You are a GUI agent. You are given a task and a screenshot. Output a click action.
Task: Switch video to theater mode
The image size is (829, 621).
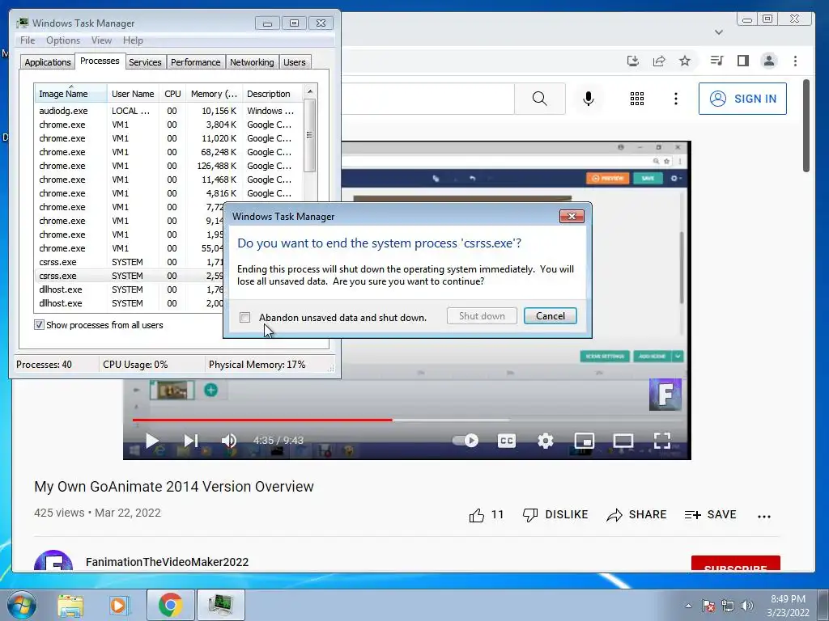click(623, 441)
